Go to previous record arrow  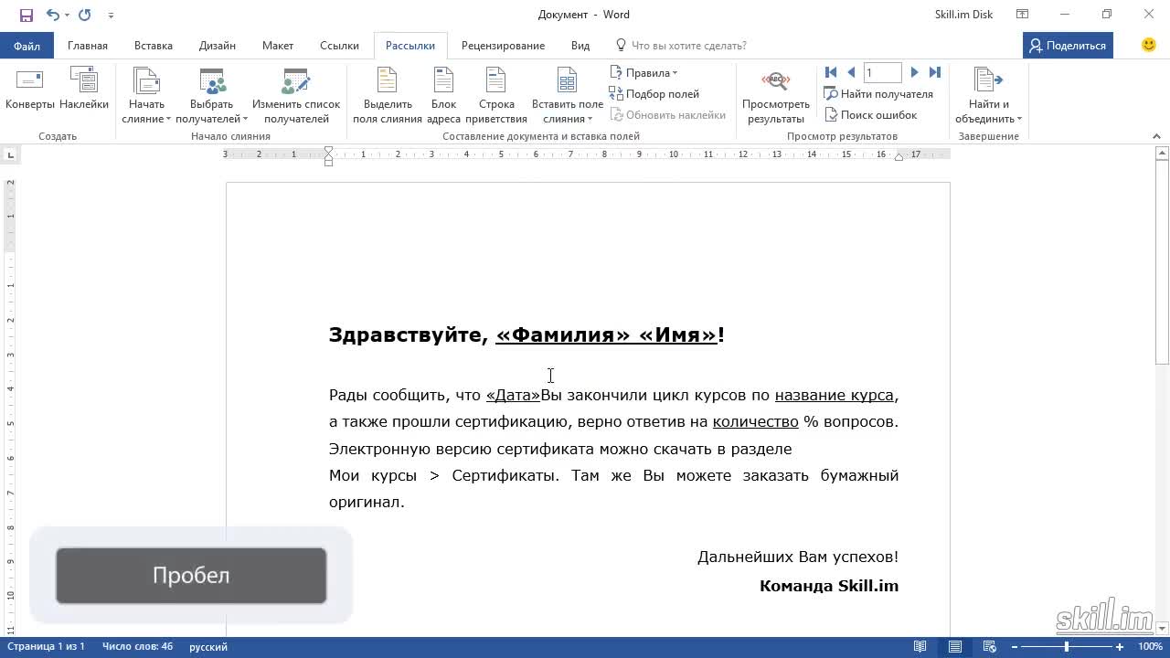tap(851, 72)
